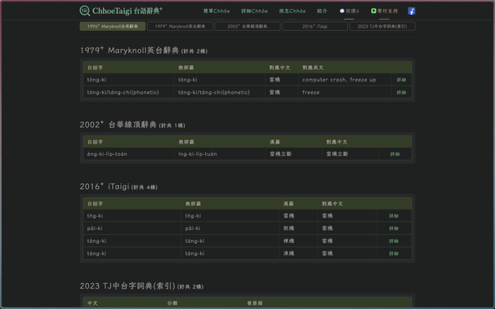
Task: Click 對應英文 column header
Action: (x=313, y=68)
